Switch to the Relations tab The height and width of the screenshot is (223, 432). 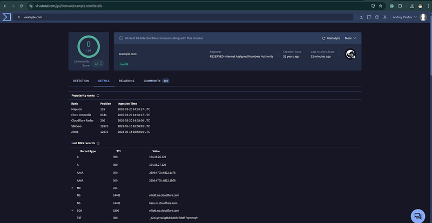pyautogui.click(x=126, y=81)
